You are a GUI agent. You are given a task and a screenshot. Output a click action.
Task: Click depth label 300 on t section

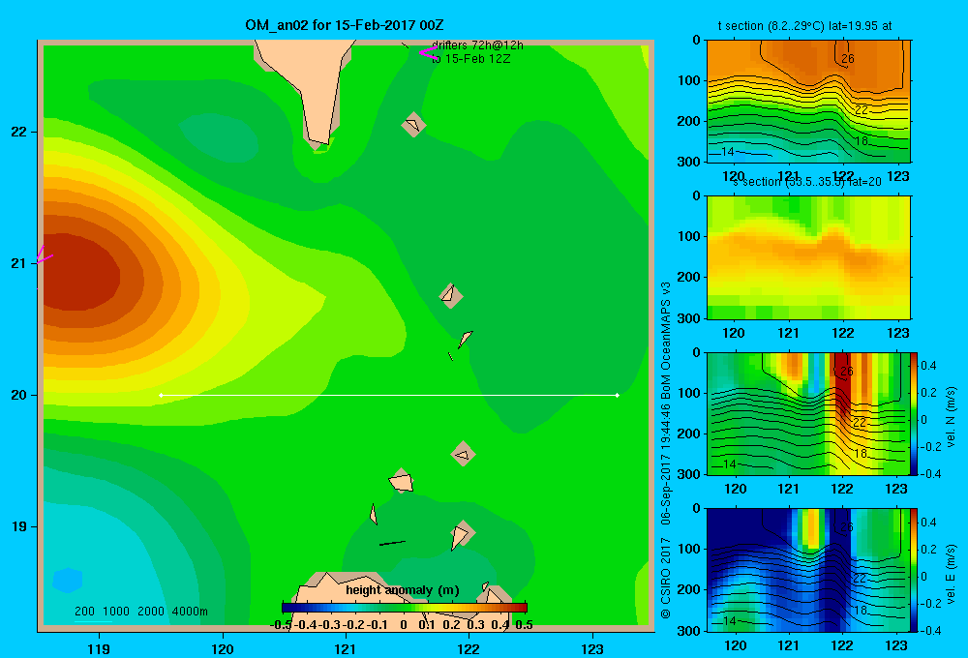[x=689, y=161]
